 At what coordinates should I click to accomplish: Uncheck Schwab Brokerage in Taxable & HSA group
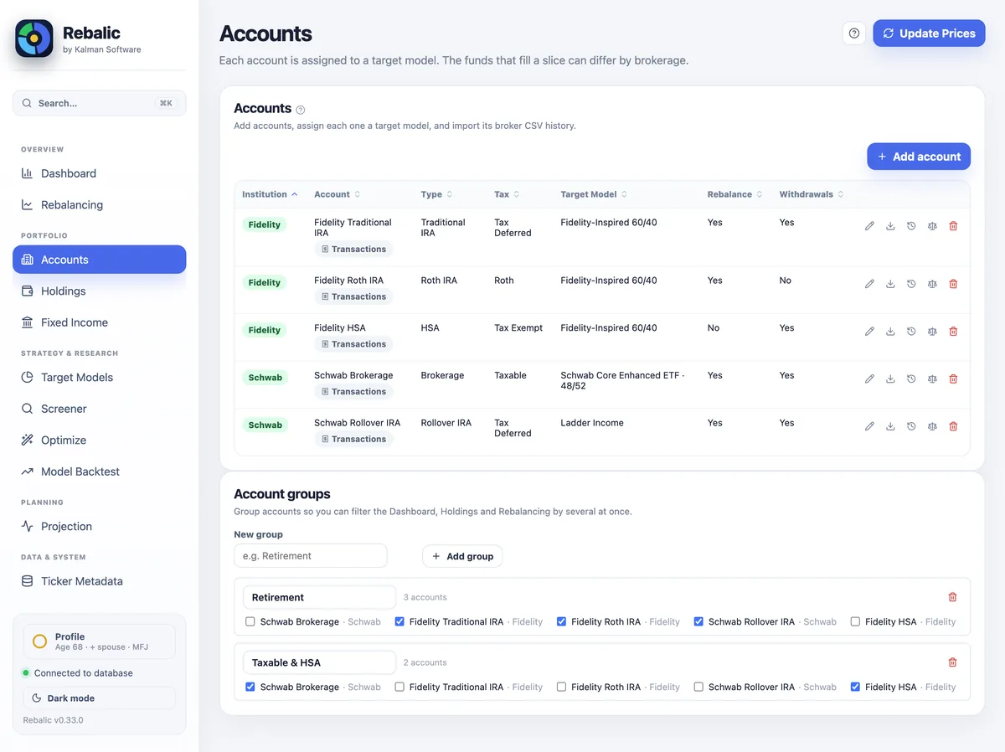click(x=250, y=687)
